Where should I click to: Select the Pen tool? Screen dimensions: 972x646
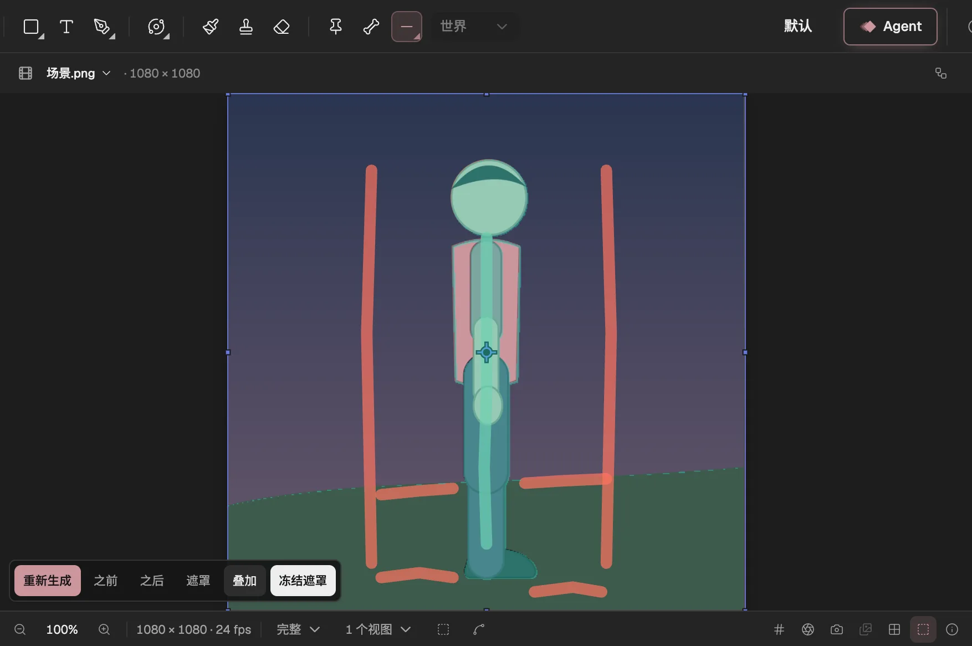click(102, 27)
